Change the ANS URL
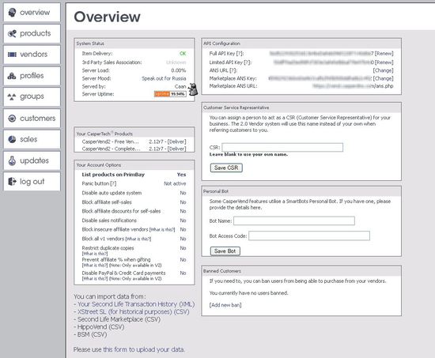The width and height of the screenshot is (435, 358). 383,70
